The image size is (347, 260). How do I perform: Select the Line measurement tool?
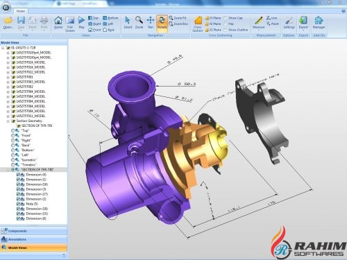(x=272, y=18)
